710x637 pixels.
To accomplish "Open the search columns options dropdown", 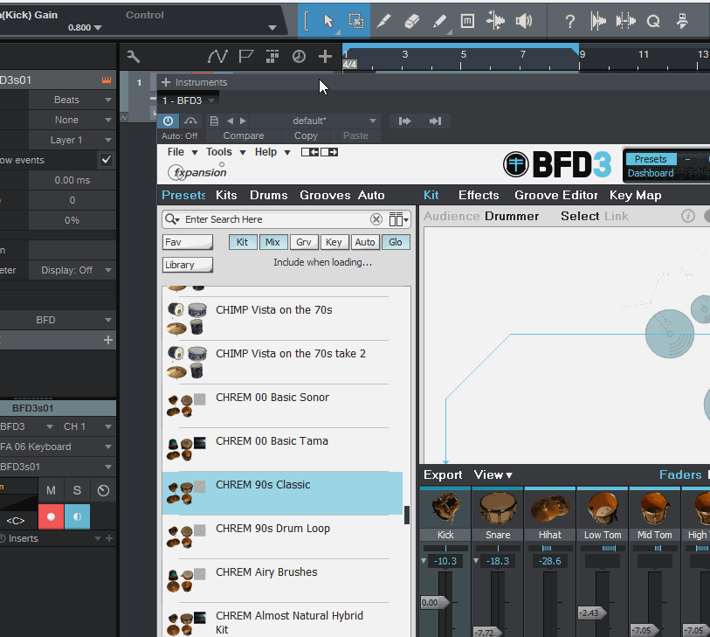I will click(x=398, y=219).
